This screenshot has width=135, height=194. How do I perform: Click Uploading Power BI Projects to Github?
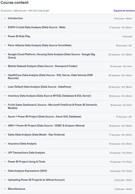pyautogui.click(x=36, y=180)
